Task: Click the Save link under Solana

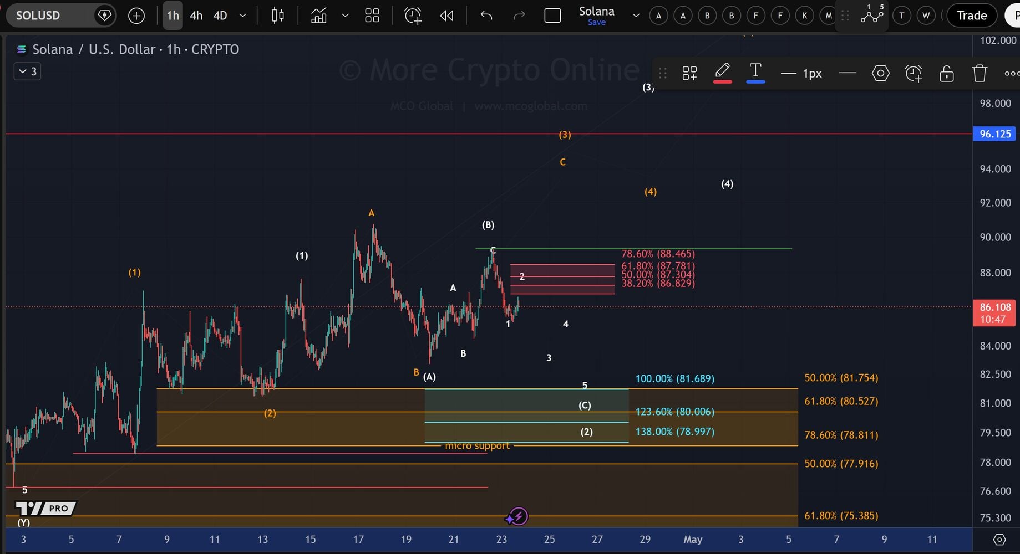Action: point(597,23)
